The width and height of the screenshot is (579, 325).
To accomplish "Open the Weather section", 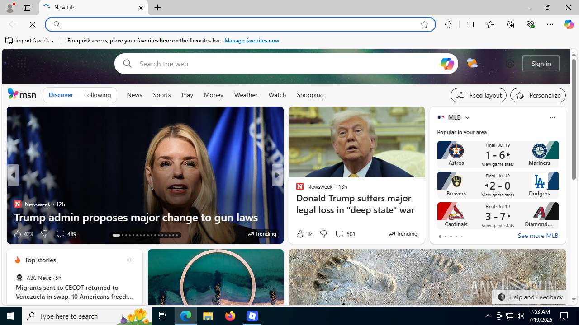I will point(246,95).
